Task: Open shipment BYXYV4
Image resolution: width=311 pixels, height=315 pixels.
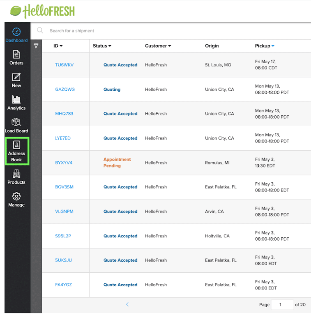Action: (x=64, y=163)
